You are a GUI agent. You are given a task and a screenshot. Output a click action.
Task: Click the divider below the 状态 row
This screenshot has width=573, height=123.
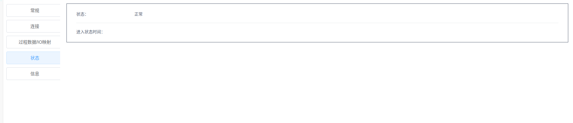[317, 23]
